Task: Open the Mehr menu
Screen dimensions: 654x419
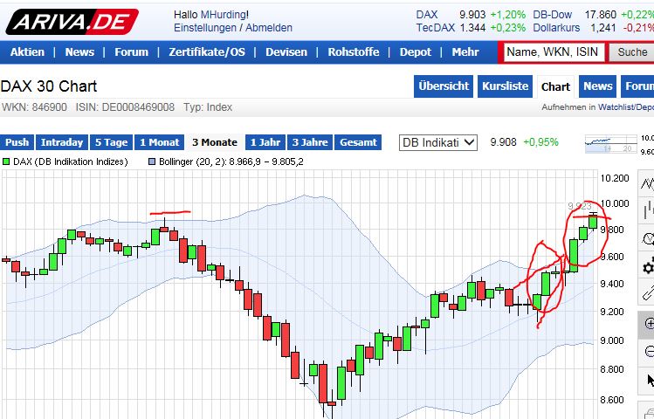Action: coord(465,52)
